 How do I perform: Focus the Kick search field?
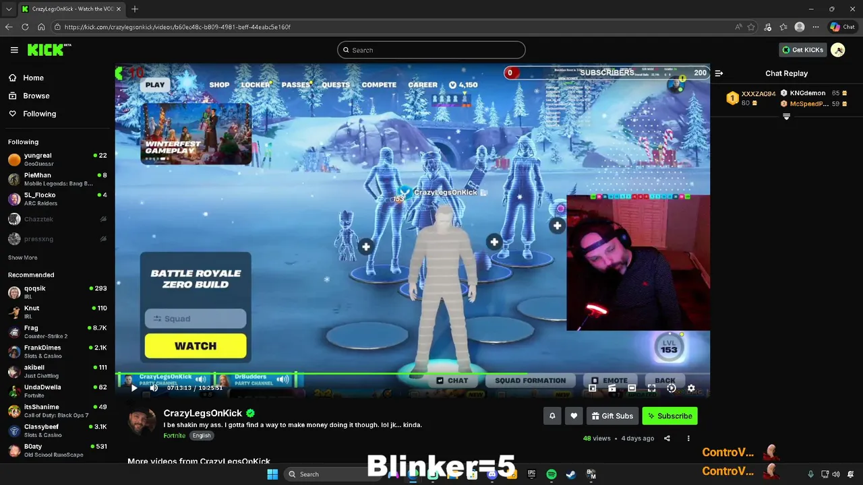[x=431, y=50]
